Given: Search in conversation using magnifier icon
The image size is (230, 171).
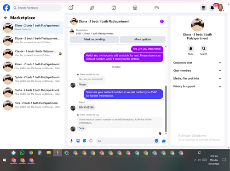Looking at the screenshot, I should click(x=204, y=49).
